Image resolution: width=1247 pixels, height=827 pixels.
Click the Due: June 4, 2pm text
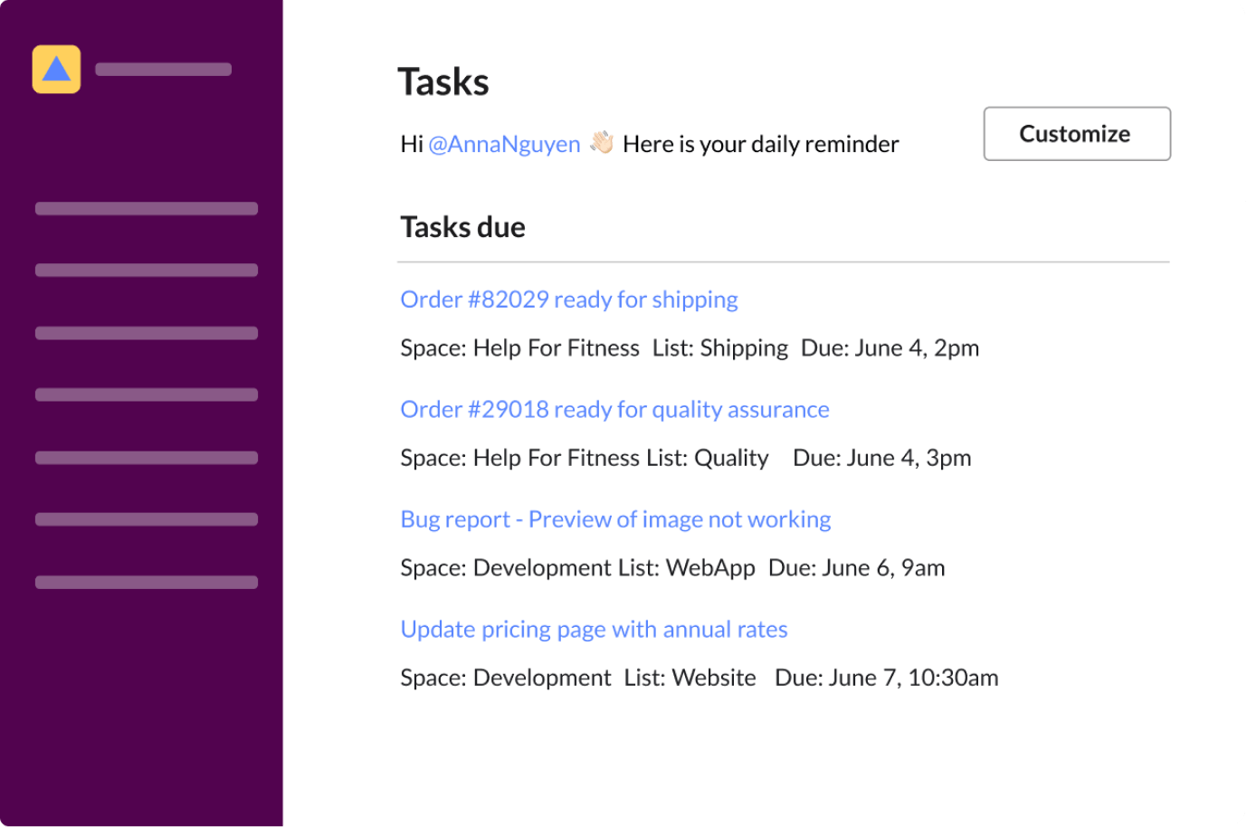pos(890,348)
